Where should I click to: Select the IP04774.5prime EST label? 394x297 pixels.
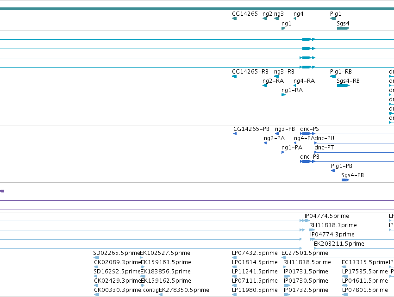tap(327, 216)
